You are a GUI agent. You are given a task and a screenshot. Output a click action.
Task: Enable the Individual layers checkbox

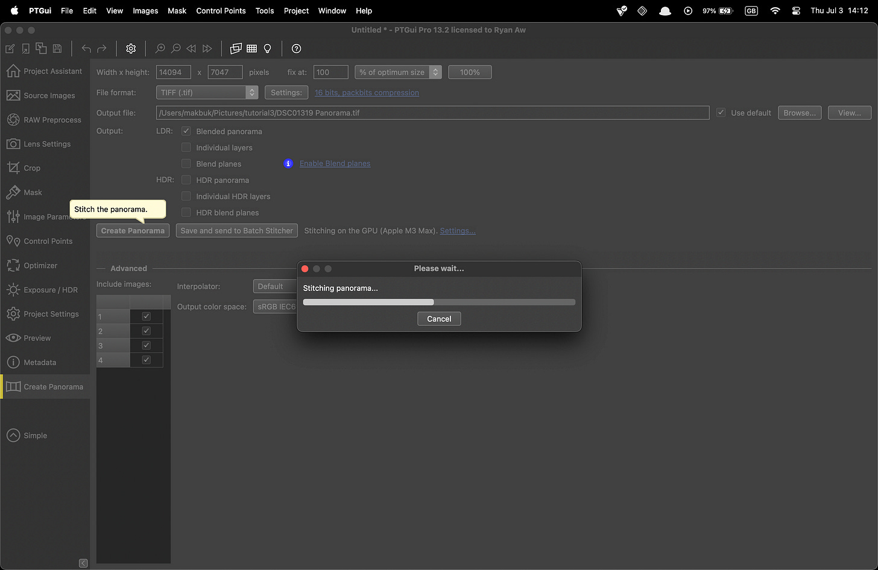186,147
